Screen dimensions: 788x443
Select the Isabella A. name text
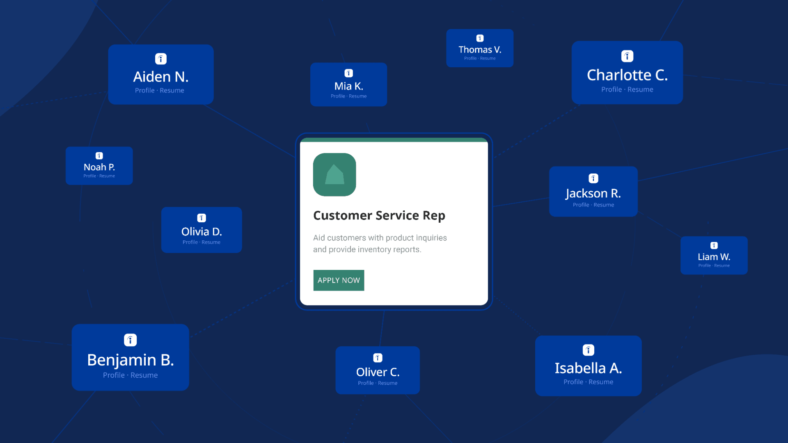click(x=589, y=368)
